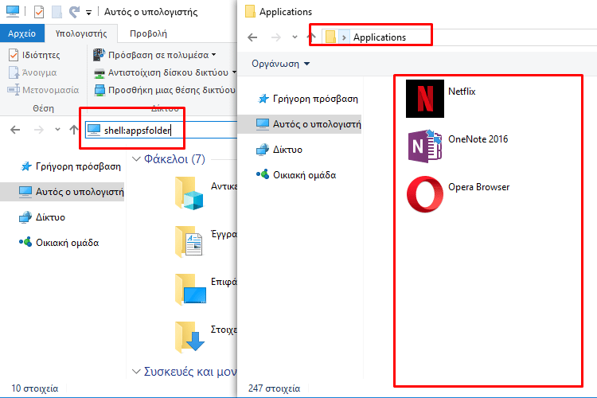Collapse the Φάκελοι (7) group
The height and width of the screenshot is (398, 597).
click(136, 159)
